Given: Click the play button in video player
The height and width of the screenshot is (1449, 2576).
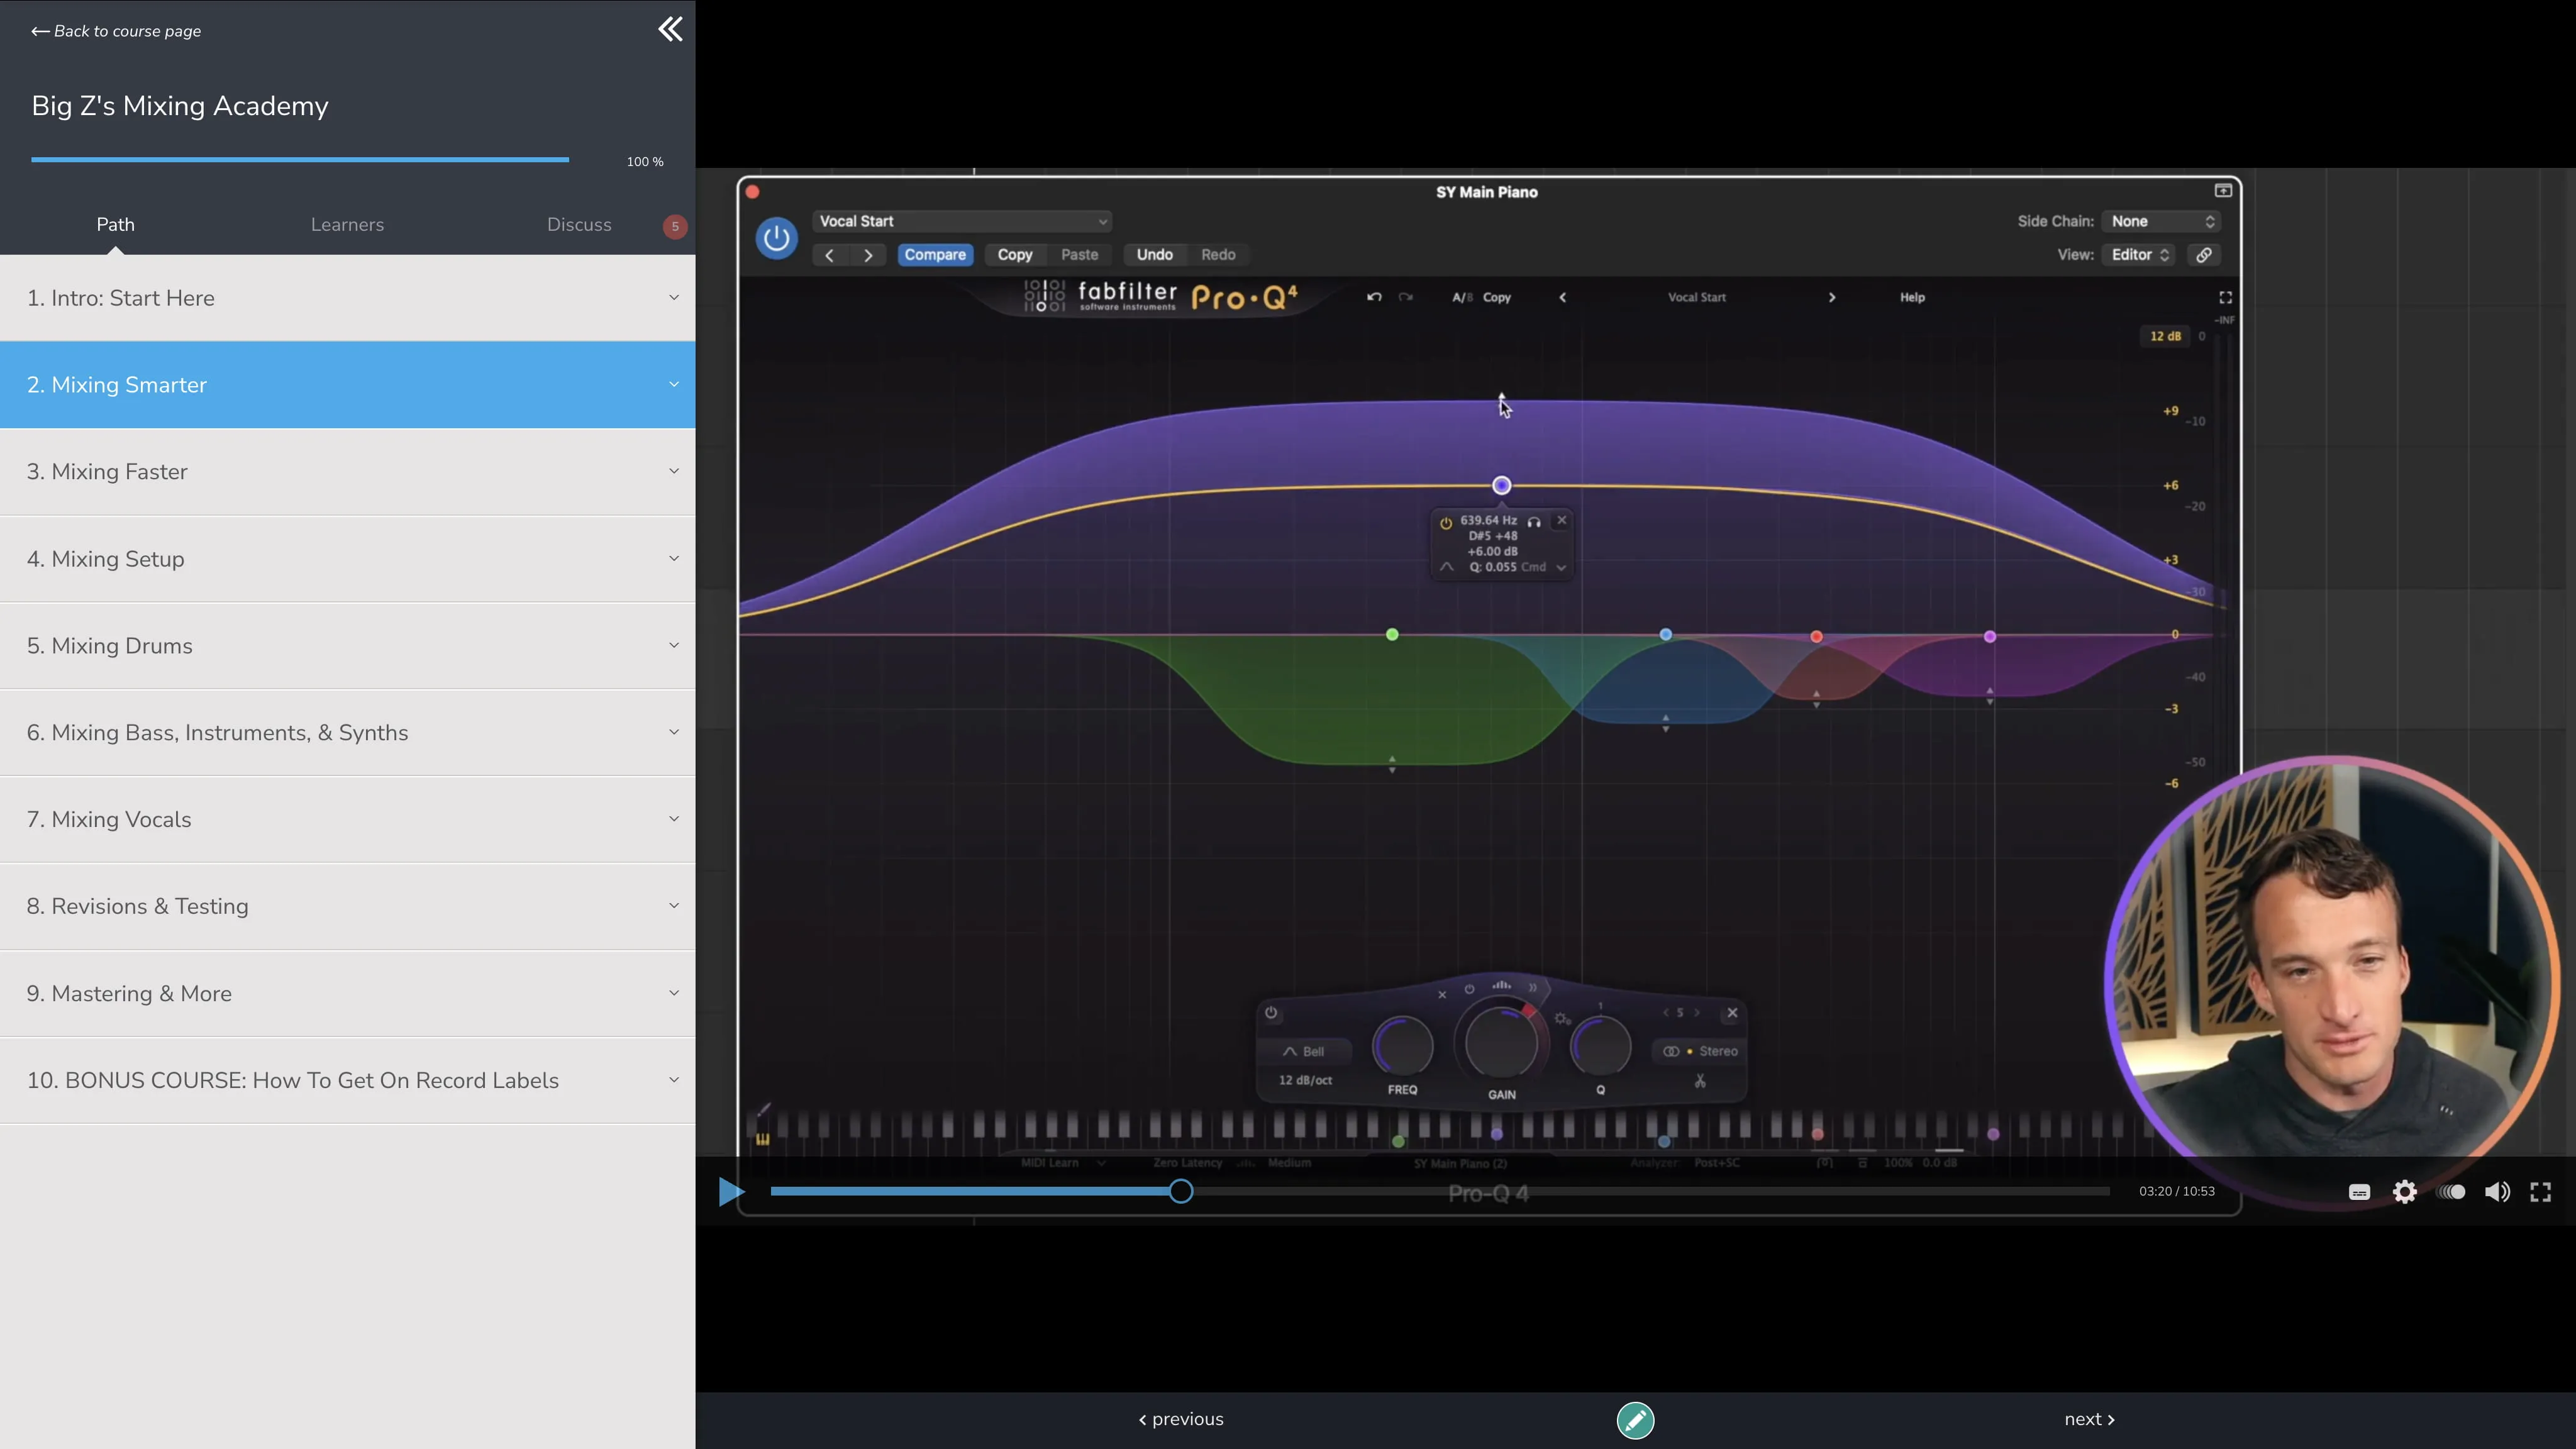Looking at the screenshot, I should (731, 1191).
